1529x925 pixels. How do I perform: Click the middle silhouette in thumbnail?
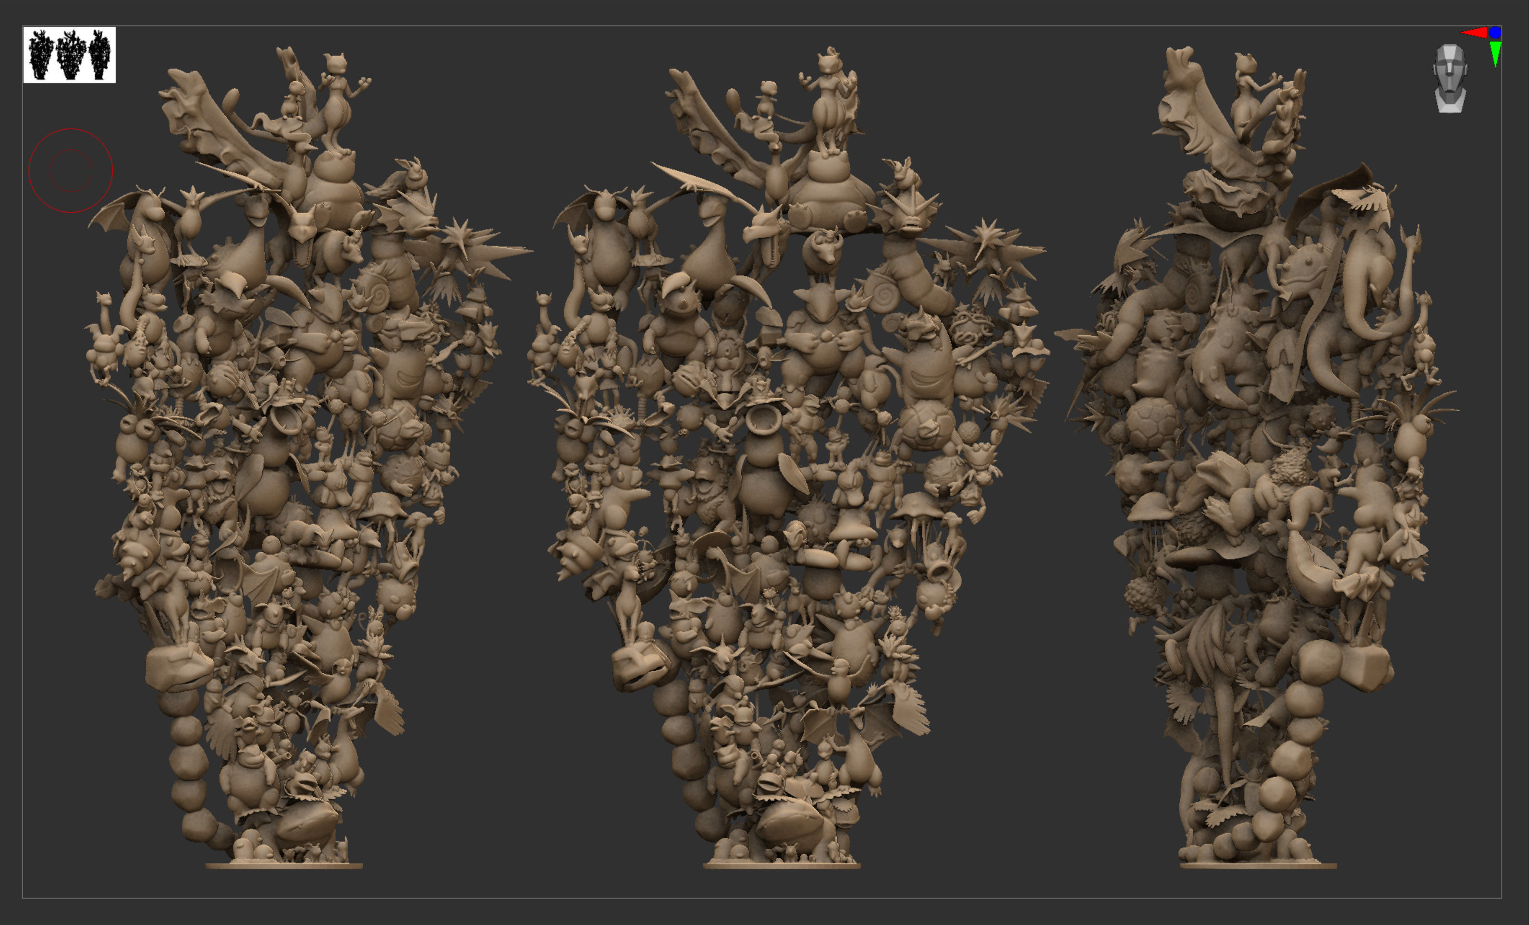pos(71,55)
